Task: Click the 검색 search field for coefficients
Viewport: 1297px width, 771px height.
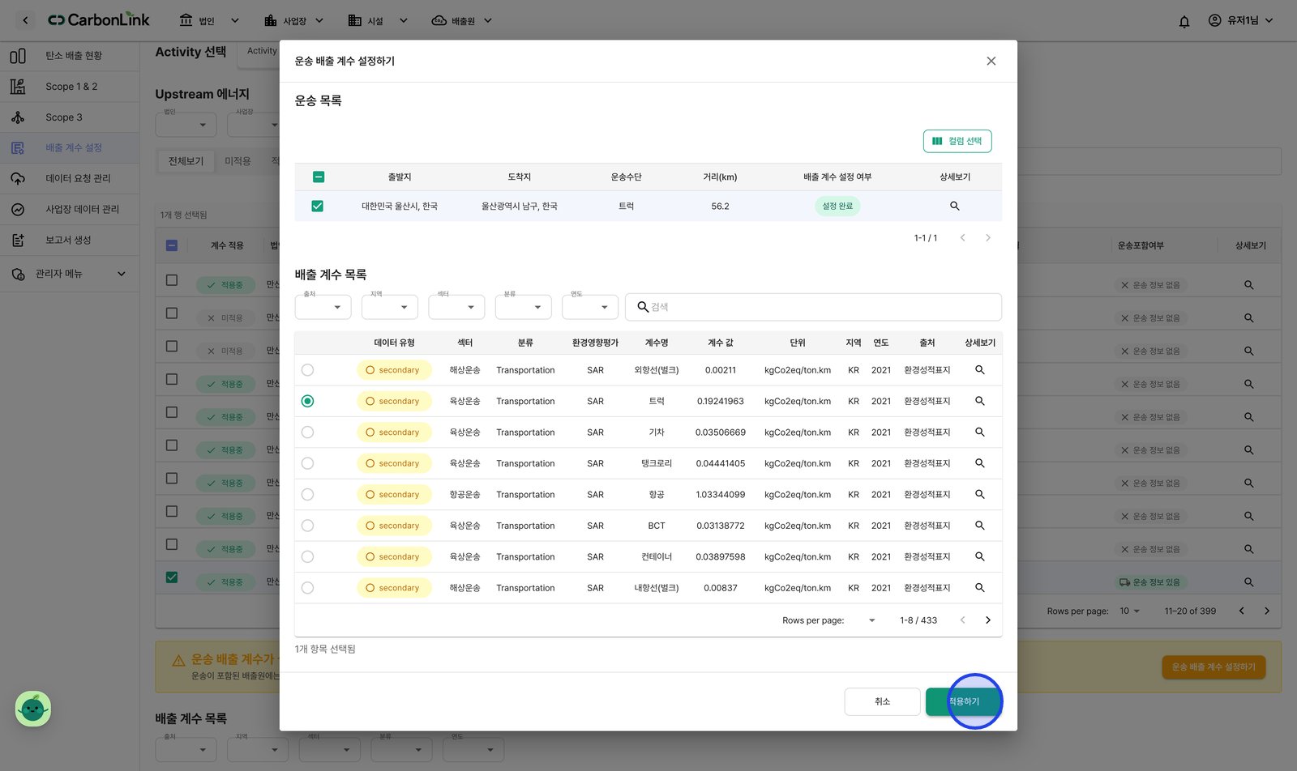Action: [813, 307]
